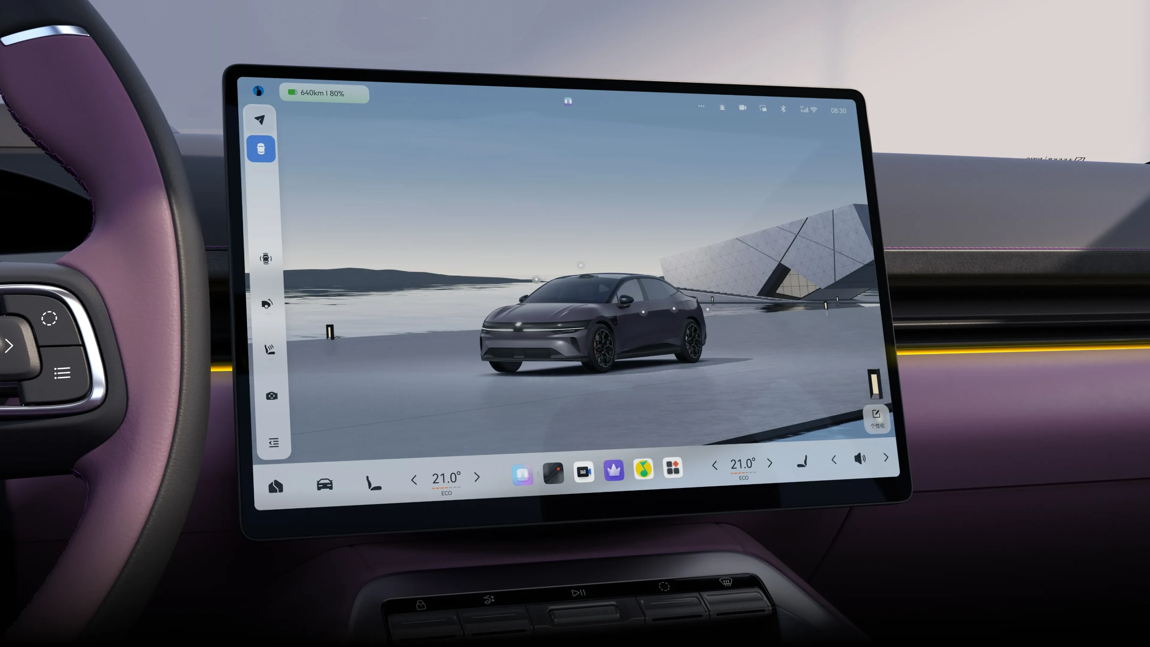Select the blue vehicle view tab
This screenshot has width=1150, height=647.
261,149
